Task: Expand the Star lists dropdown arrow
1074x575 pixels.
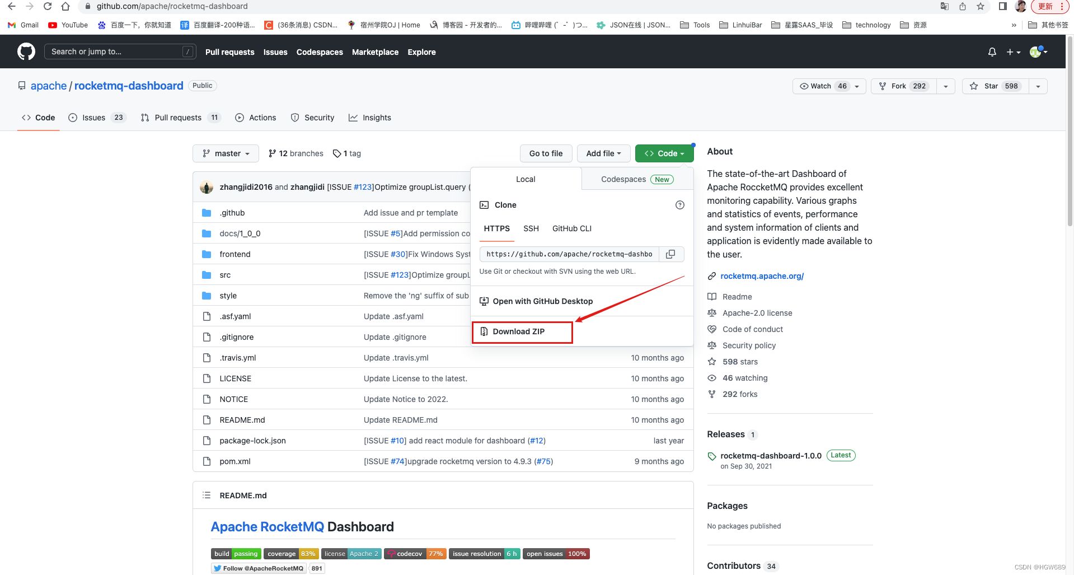Action: (1038, 86)
